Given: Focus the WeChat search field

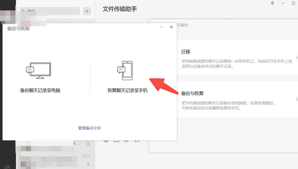Looking at the screenshot, I should pyautogui.click(x=50, y=11).
